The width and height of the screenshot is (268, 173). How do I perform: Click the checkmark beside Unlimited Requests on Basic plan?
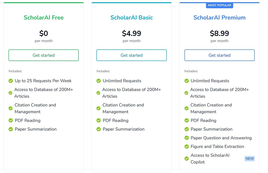(x=99, y=81)
